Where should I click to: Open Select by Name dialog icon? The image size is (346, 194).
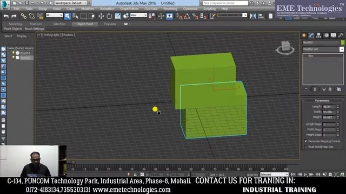[x=76, y=16]
